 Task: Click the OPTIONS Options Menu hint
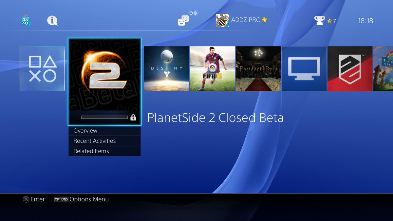point(82,199)
